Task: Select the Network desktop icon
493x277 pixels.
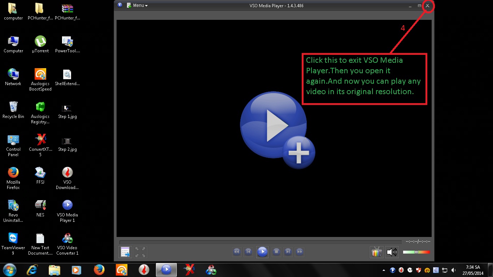Action: click(13, 77)
